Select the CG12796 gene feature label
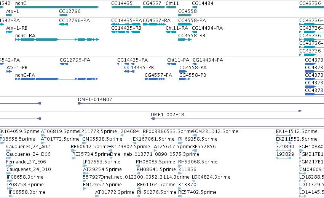 [x=70, y=11]
